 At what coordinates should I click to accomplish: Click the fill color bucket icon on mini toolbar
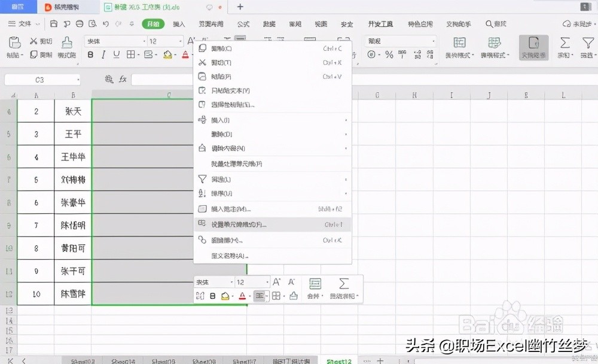(x=225, y=295)
